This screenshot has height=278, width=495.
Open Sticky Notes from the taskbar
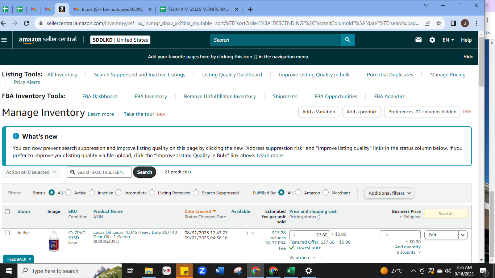click(184, 271)
